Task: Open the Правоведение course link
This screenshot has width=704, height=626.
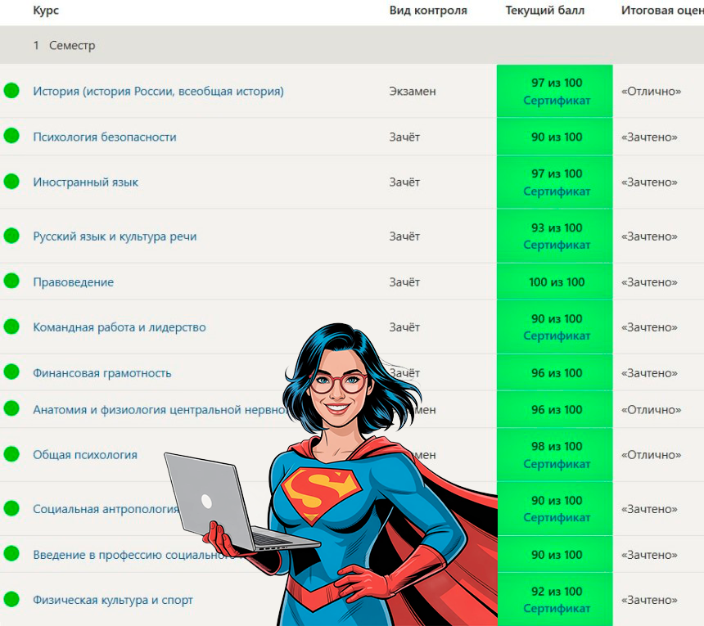Action: coord(73,282)
